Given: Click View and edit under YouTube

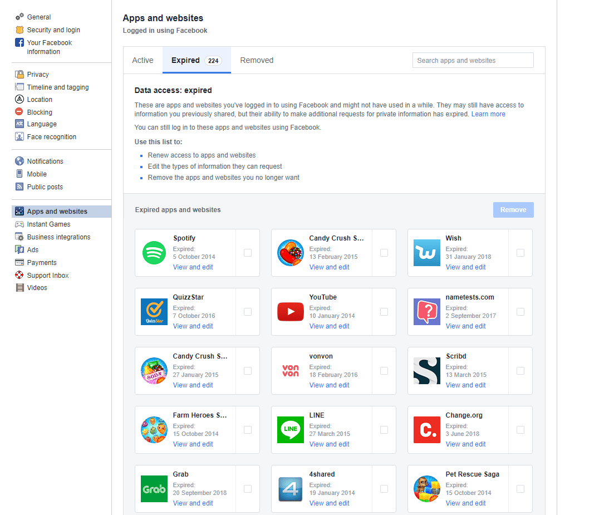Looking at the screenshot, I should [330, 326].
